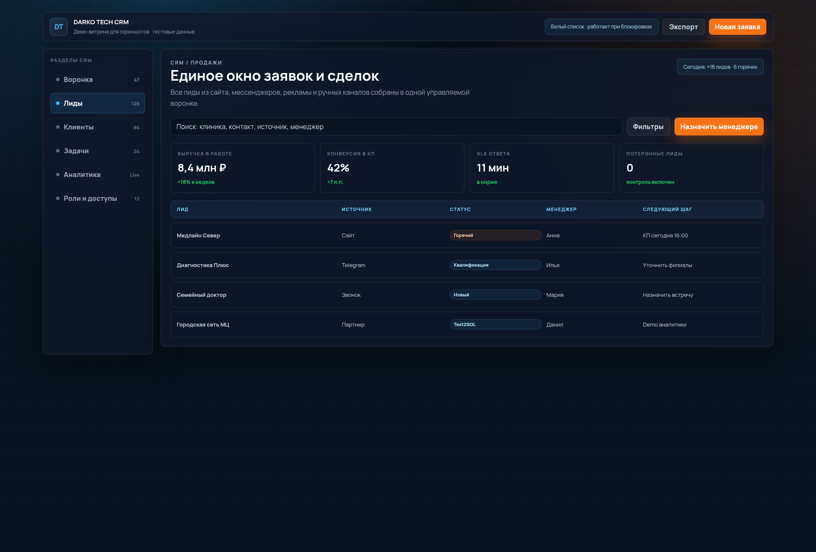This screenshot has height=552, width=816.
Task: Click manager Данил
Action: pyautogui.click(x=555, y=324)
